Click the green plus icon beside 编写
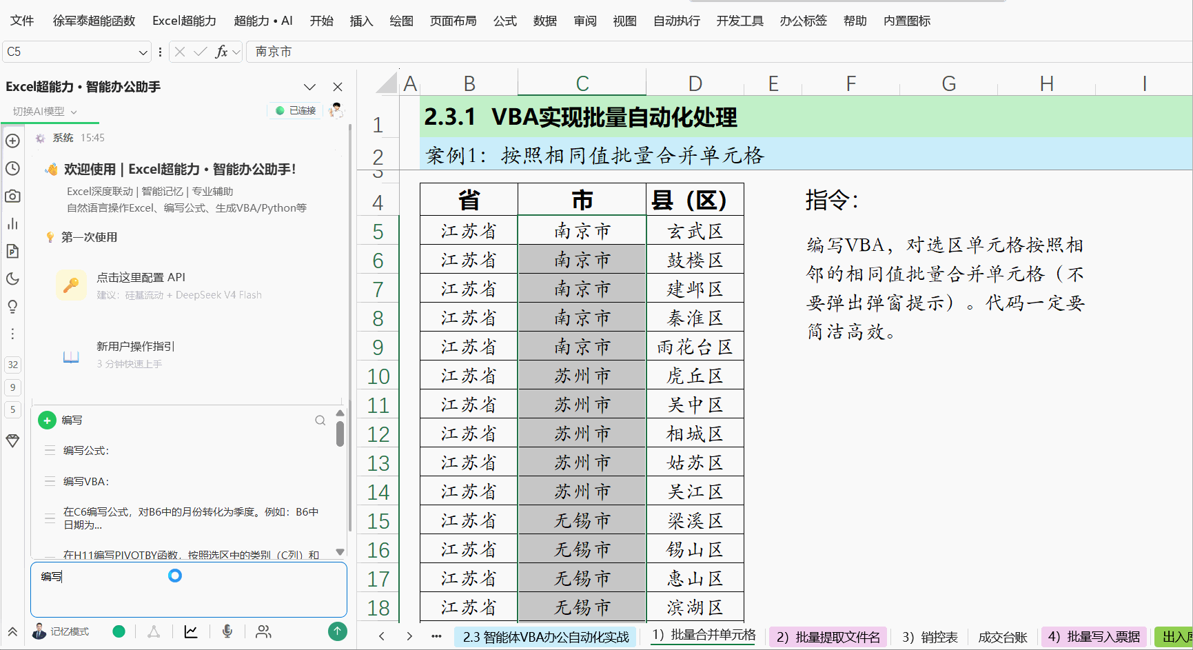 47,420
